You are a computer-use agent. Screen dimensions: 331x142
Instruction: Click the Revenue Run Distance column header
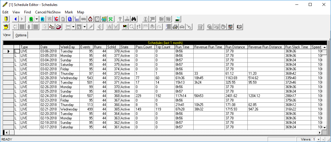click(266, 47)
